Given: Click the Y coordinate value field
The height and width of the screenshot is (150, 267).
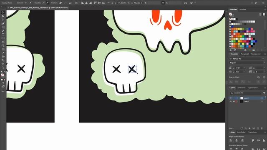Looking at the screenshot, I should coord(138,3).
